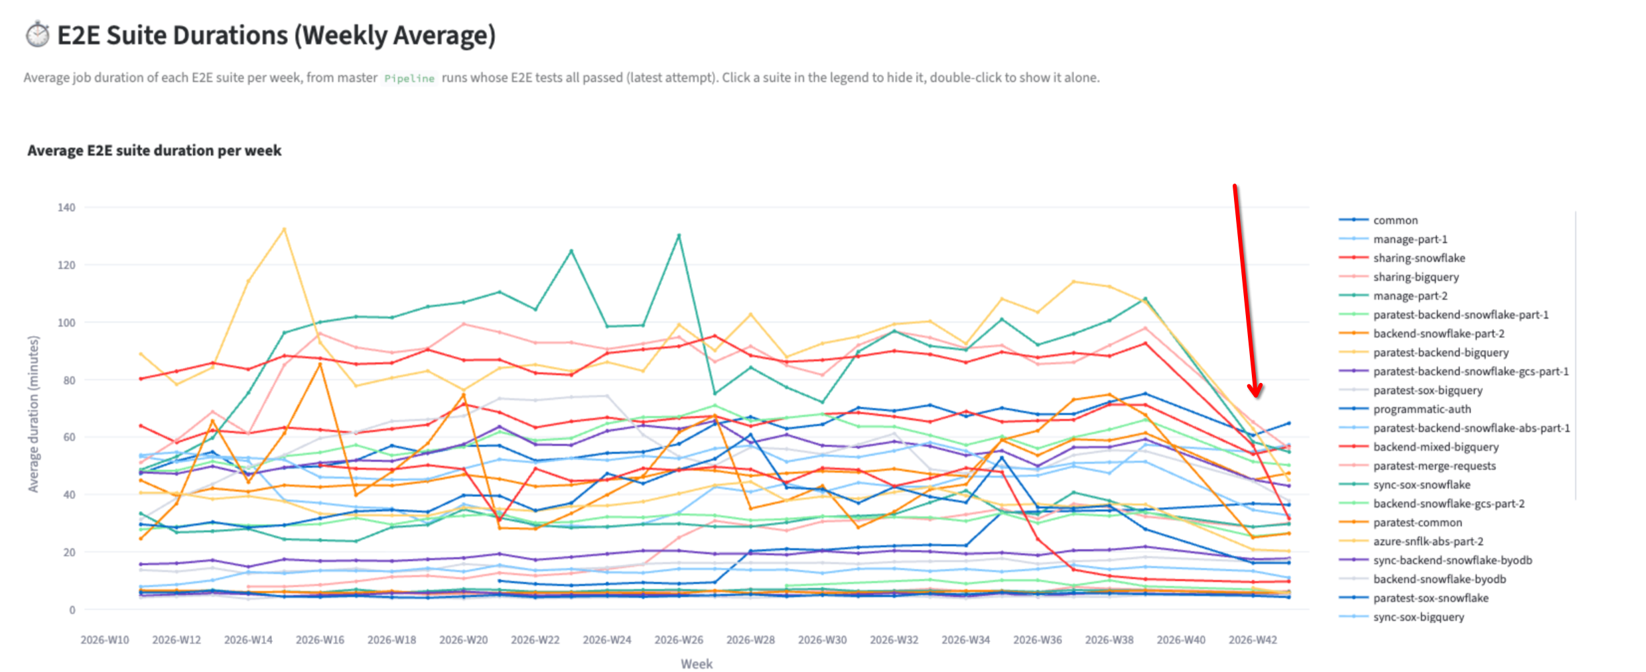Click manage-part-2 peak point near W26

coord(679,235)
